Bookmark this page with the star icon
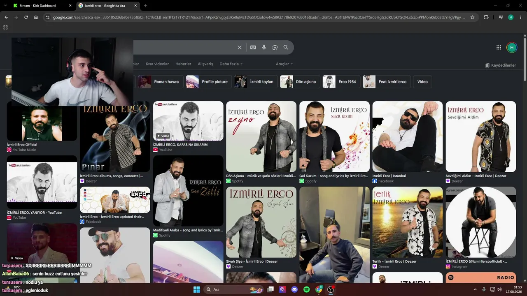This screenshot has height=296, width=527. point(472,17)
